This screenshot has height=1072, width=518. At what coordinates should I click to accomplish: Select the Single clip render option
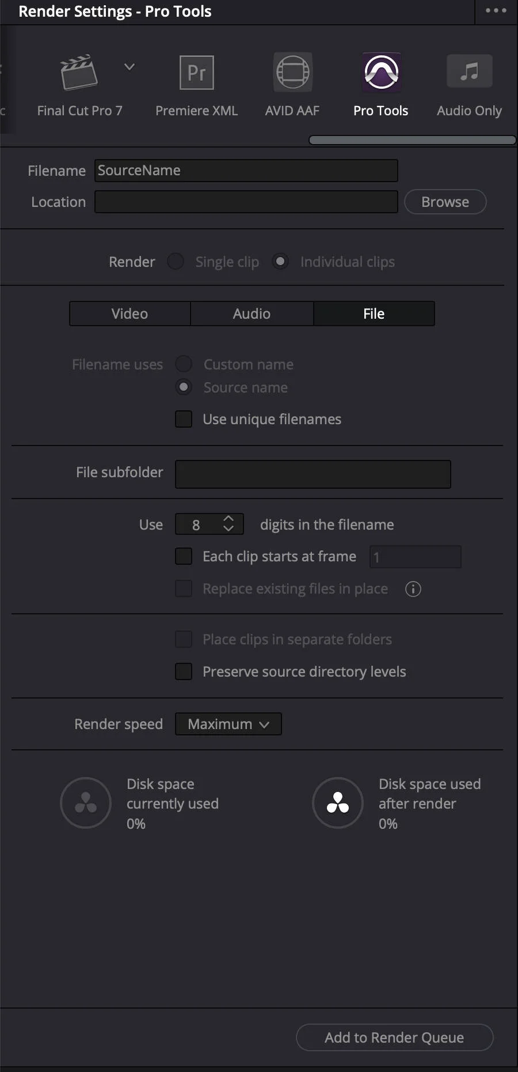(x=176, y=262)
